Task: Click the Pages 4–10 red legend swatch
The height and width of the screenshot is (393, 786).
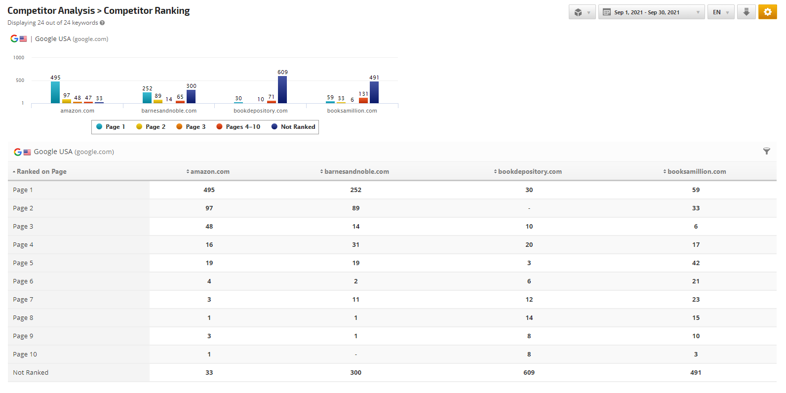Action: point(220,127)
